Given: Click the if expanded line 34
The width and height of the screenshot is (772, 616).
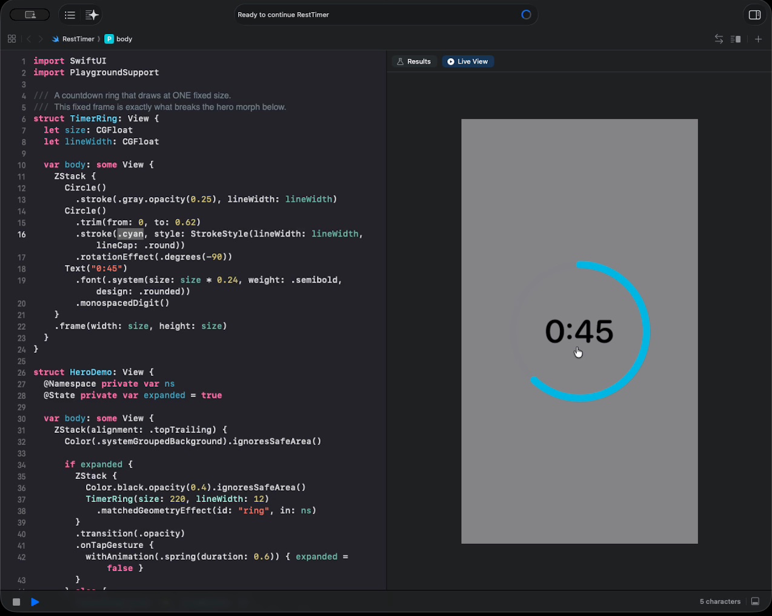Looking at the screenshot, I should click(99, 464).
